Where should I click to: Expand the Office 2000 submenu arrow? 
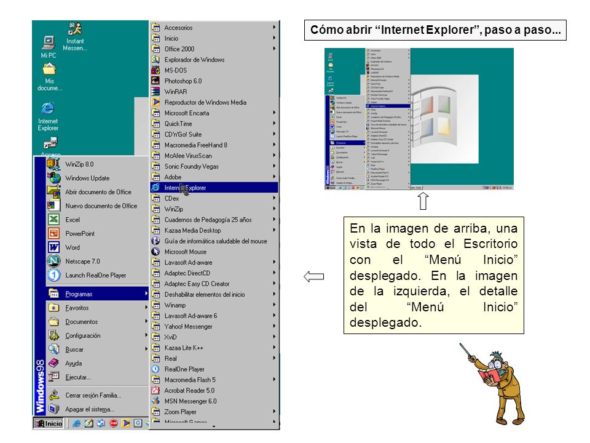click(274, 49)
